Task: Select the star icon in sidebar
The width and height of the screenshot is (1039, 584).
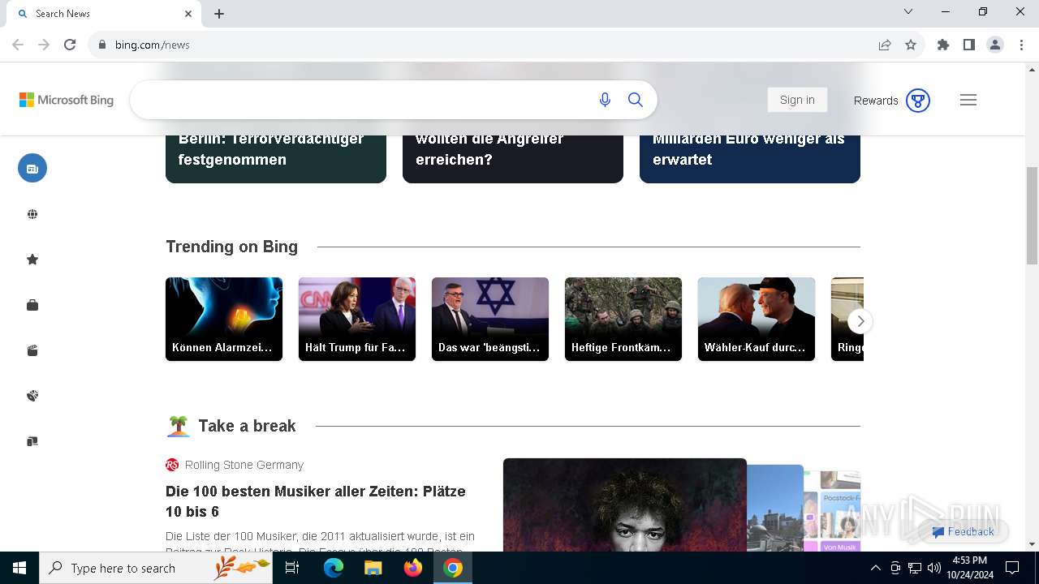Action: coord(32,260)
